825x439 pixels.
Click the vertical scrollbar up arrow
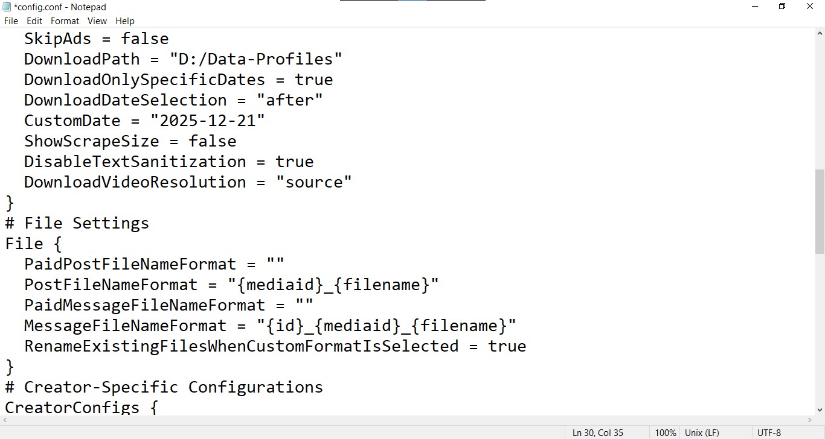pos(820,33)
